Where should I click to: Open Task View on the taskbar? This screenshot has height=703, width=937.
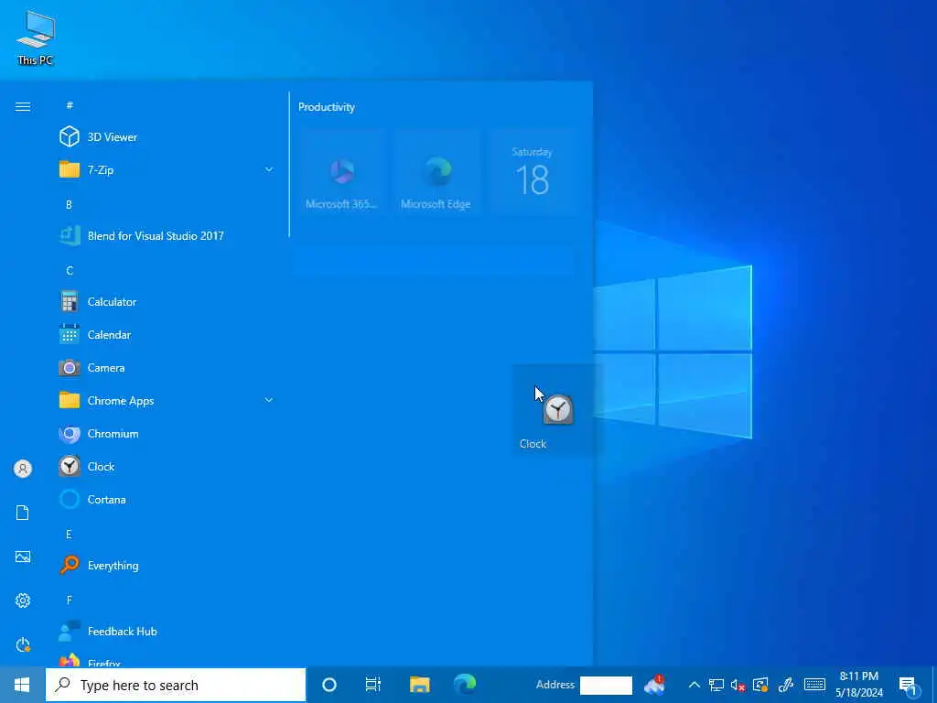pos(373,685)
